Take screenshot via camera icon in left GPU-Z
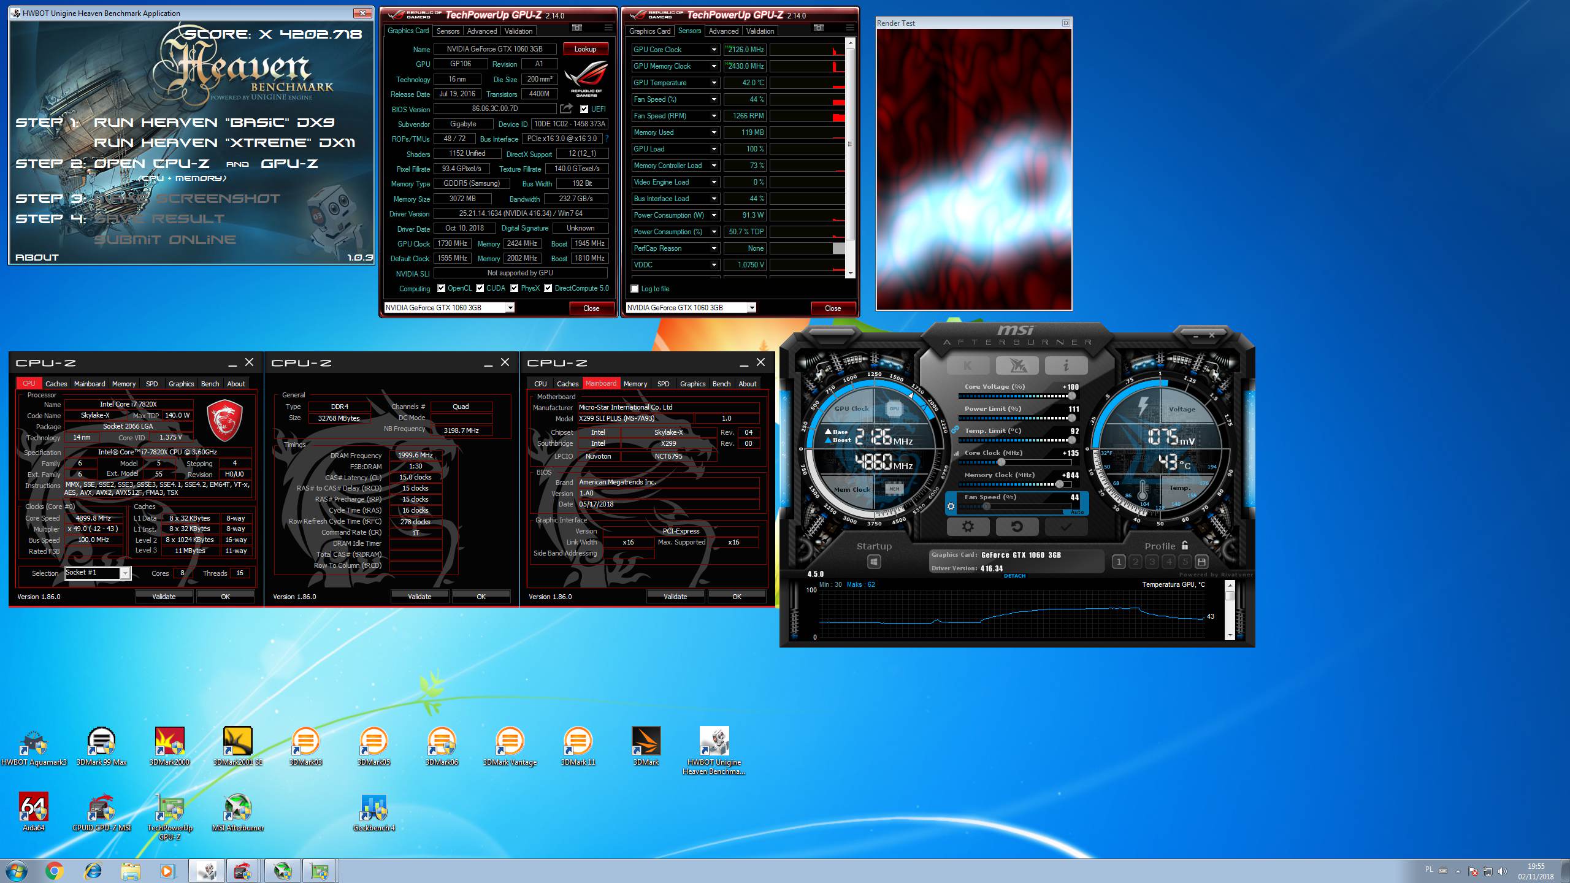The image size is (1570, 883). [577, 28]
